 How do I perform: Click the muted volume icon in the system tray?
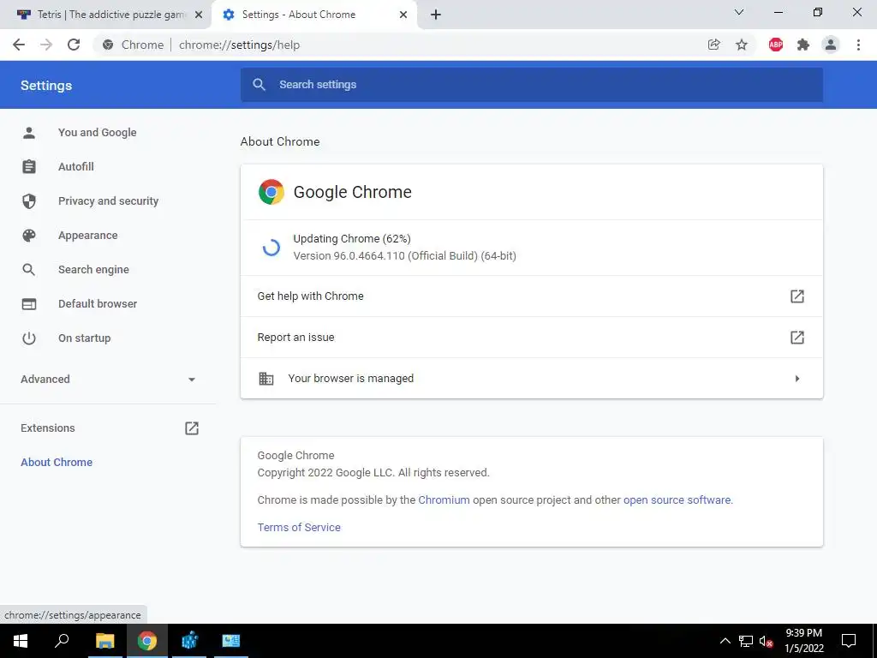pos(766,641)
